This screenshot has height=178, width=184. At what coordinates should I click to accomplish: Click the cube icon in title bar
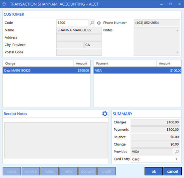[4, 4]
